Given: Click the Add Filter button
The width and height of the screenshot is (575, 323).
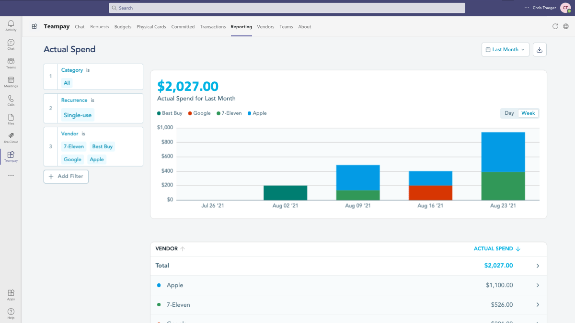Looking at the screenshot, I should pyautogui.click(x=66, y=177).
